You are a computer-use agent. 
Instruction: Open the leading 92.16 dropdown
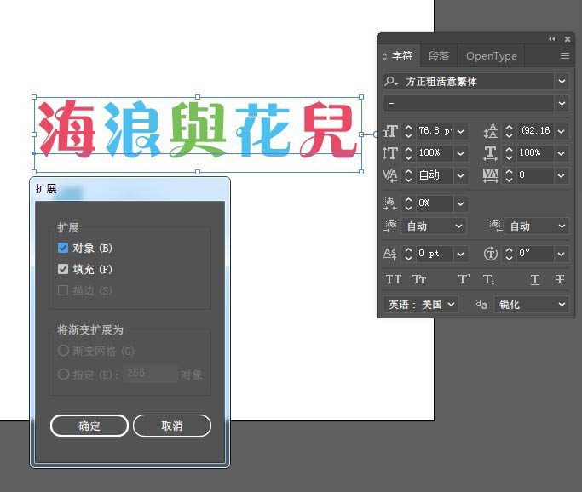tap(562, 131)
